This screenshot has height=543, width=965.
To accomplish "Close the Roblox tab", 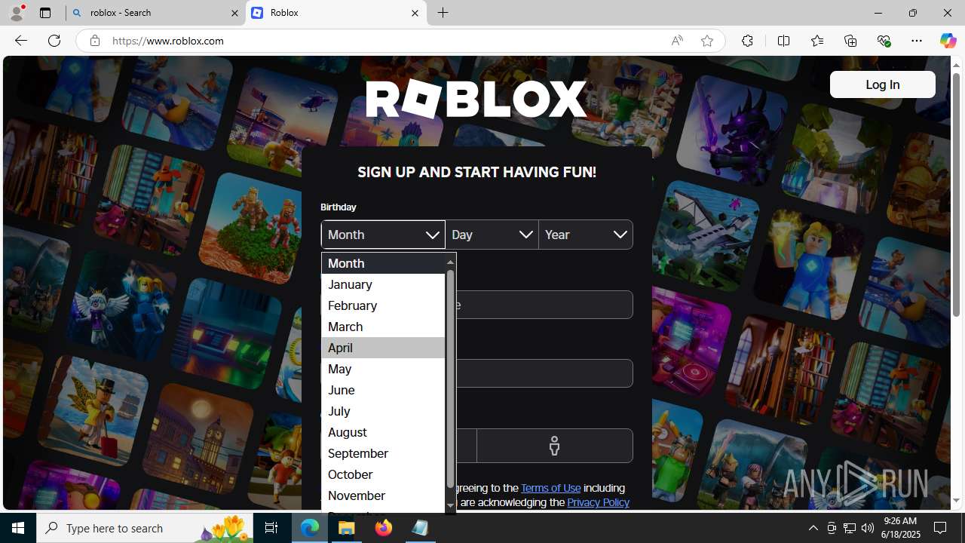I will click(415, 13).
